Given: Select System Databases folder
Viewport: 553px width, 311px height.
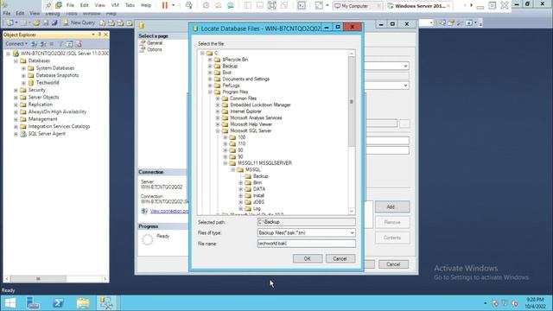Looking at the screenshot, I should (x=55, y=68).
